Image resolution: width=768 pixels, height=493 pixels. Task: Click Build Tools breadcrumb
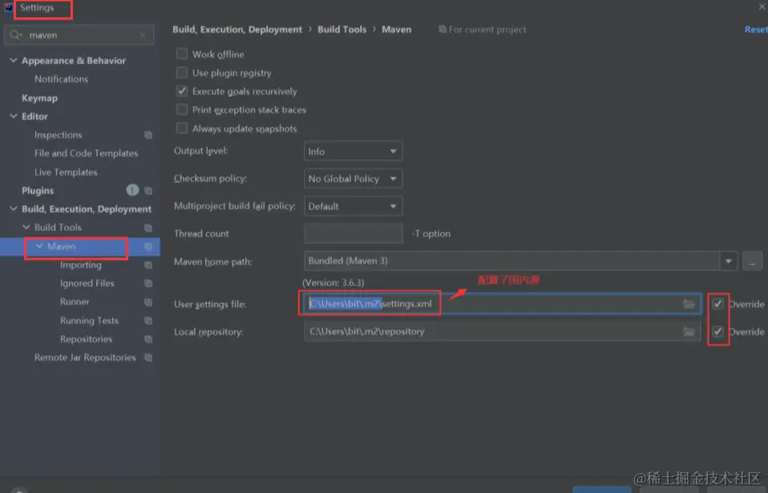coord(342,30)
